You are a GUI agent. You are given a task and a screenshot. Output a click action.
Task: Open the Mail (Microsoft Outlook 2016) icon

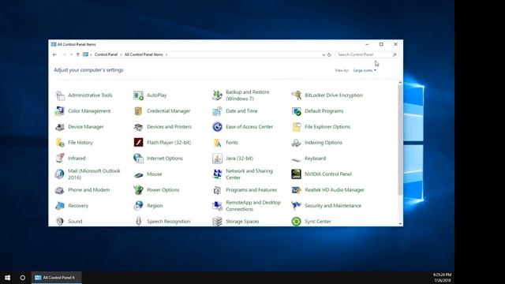coord(60,174)
